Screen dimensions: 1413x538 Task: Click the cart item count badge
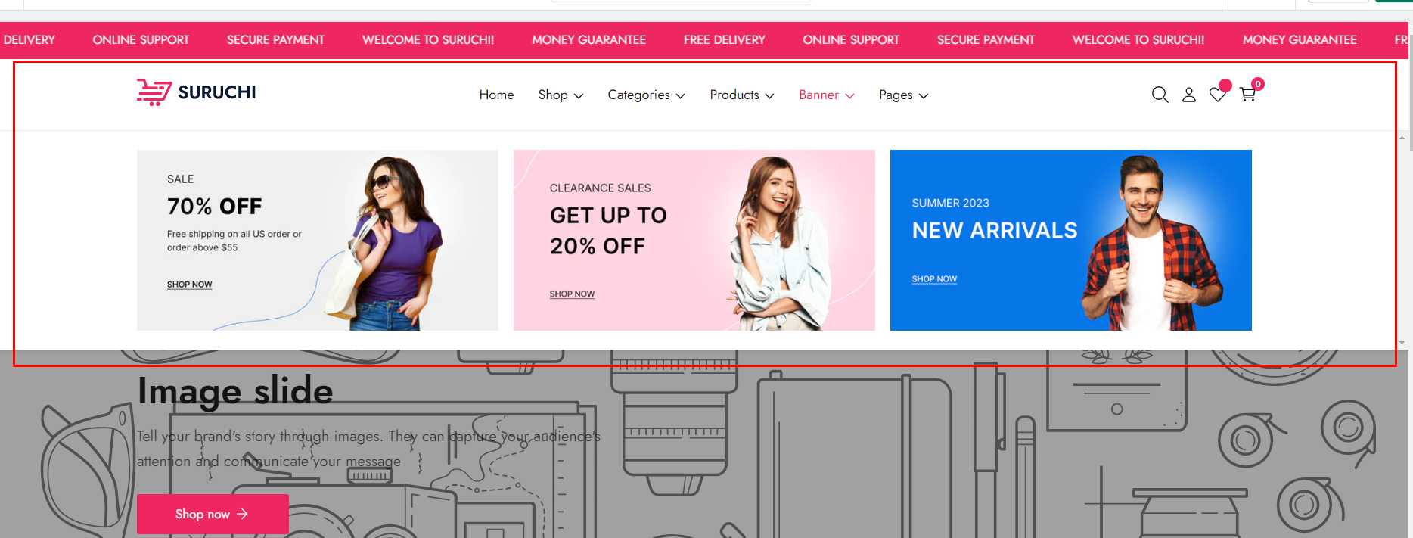[1257, 84]
